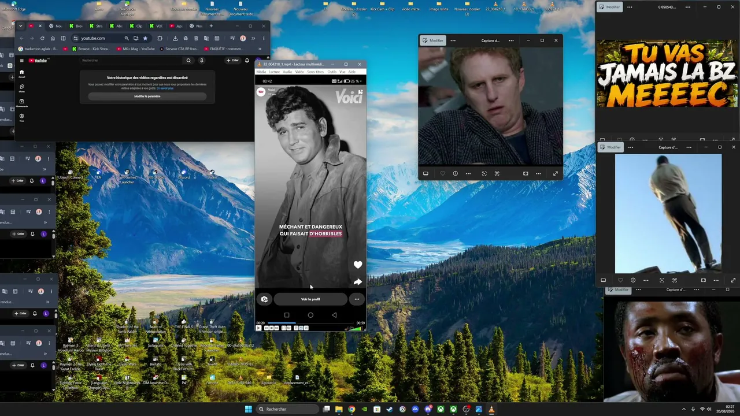Open VLC's Vidéo menu
Viewport: 740px width, 416px height.
coord(299,72)
